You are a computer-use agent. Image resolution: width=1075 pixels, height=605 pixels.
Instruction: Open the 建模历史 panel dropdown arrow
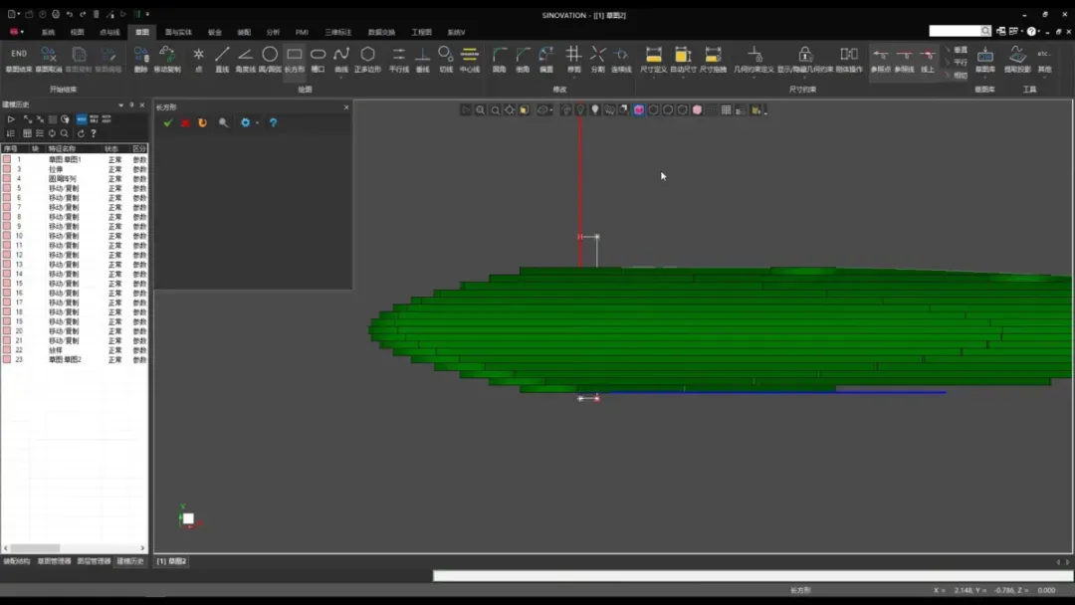pos(120,104)
